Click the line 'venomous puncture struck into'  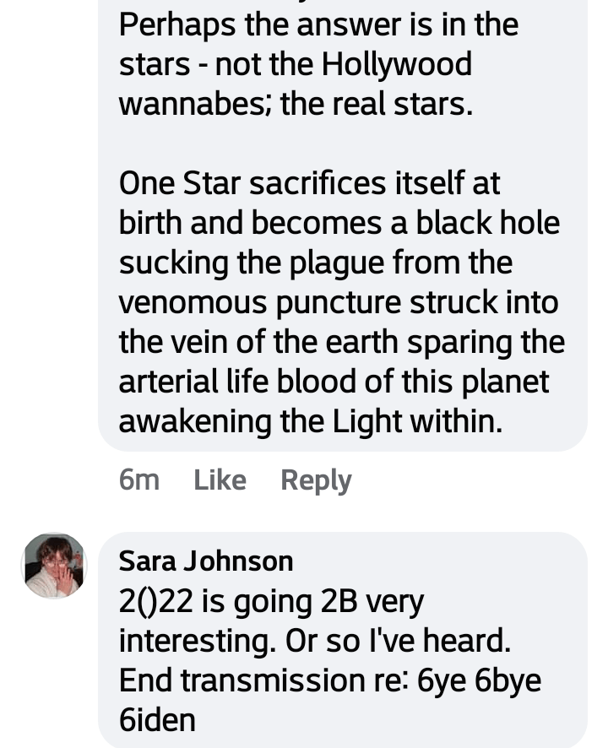click(338, 302)
